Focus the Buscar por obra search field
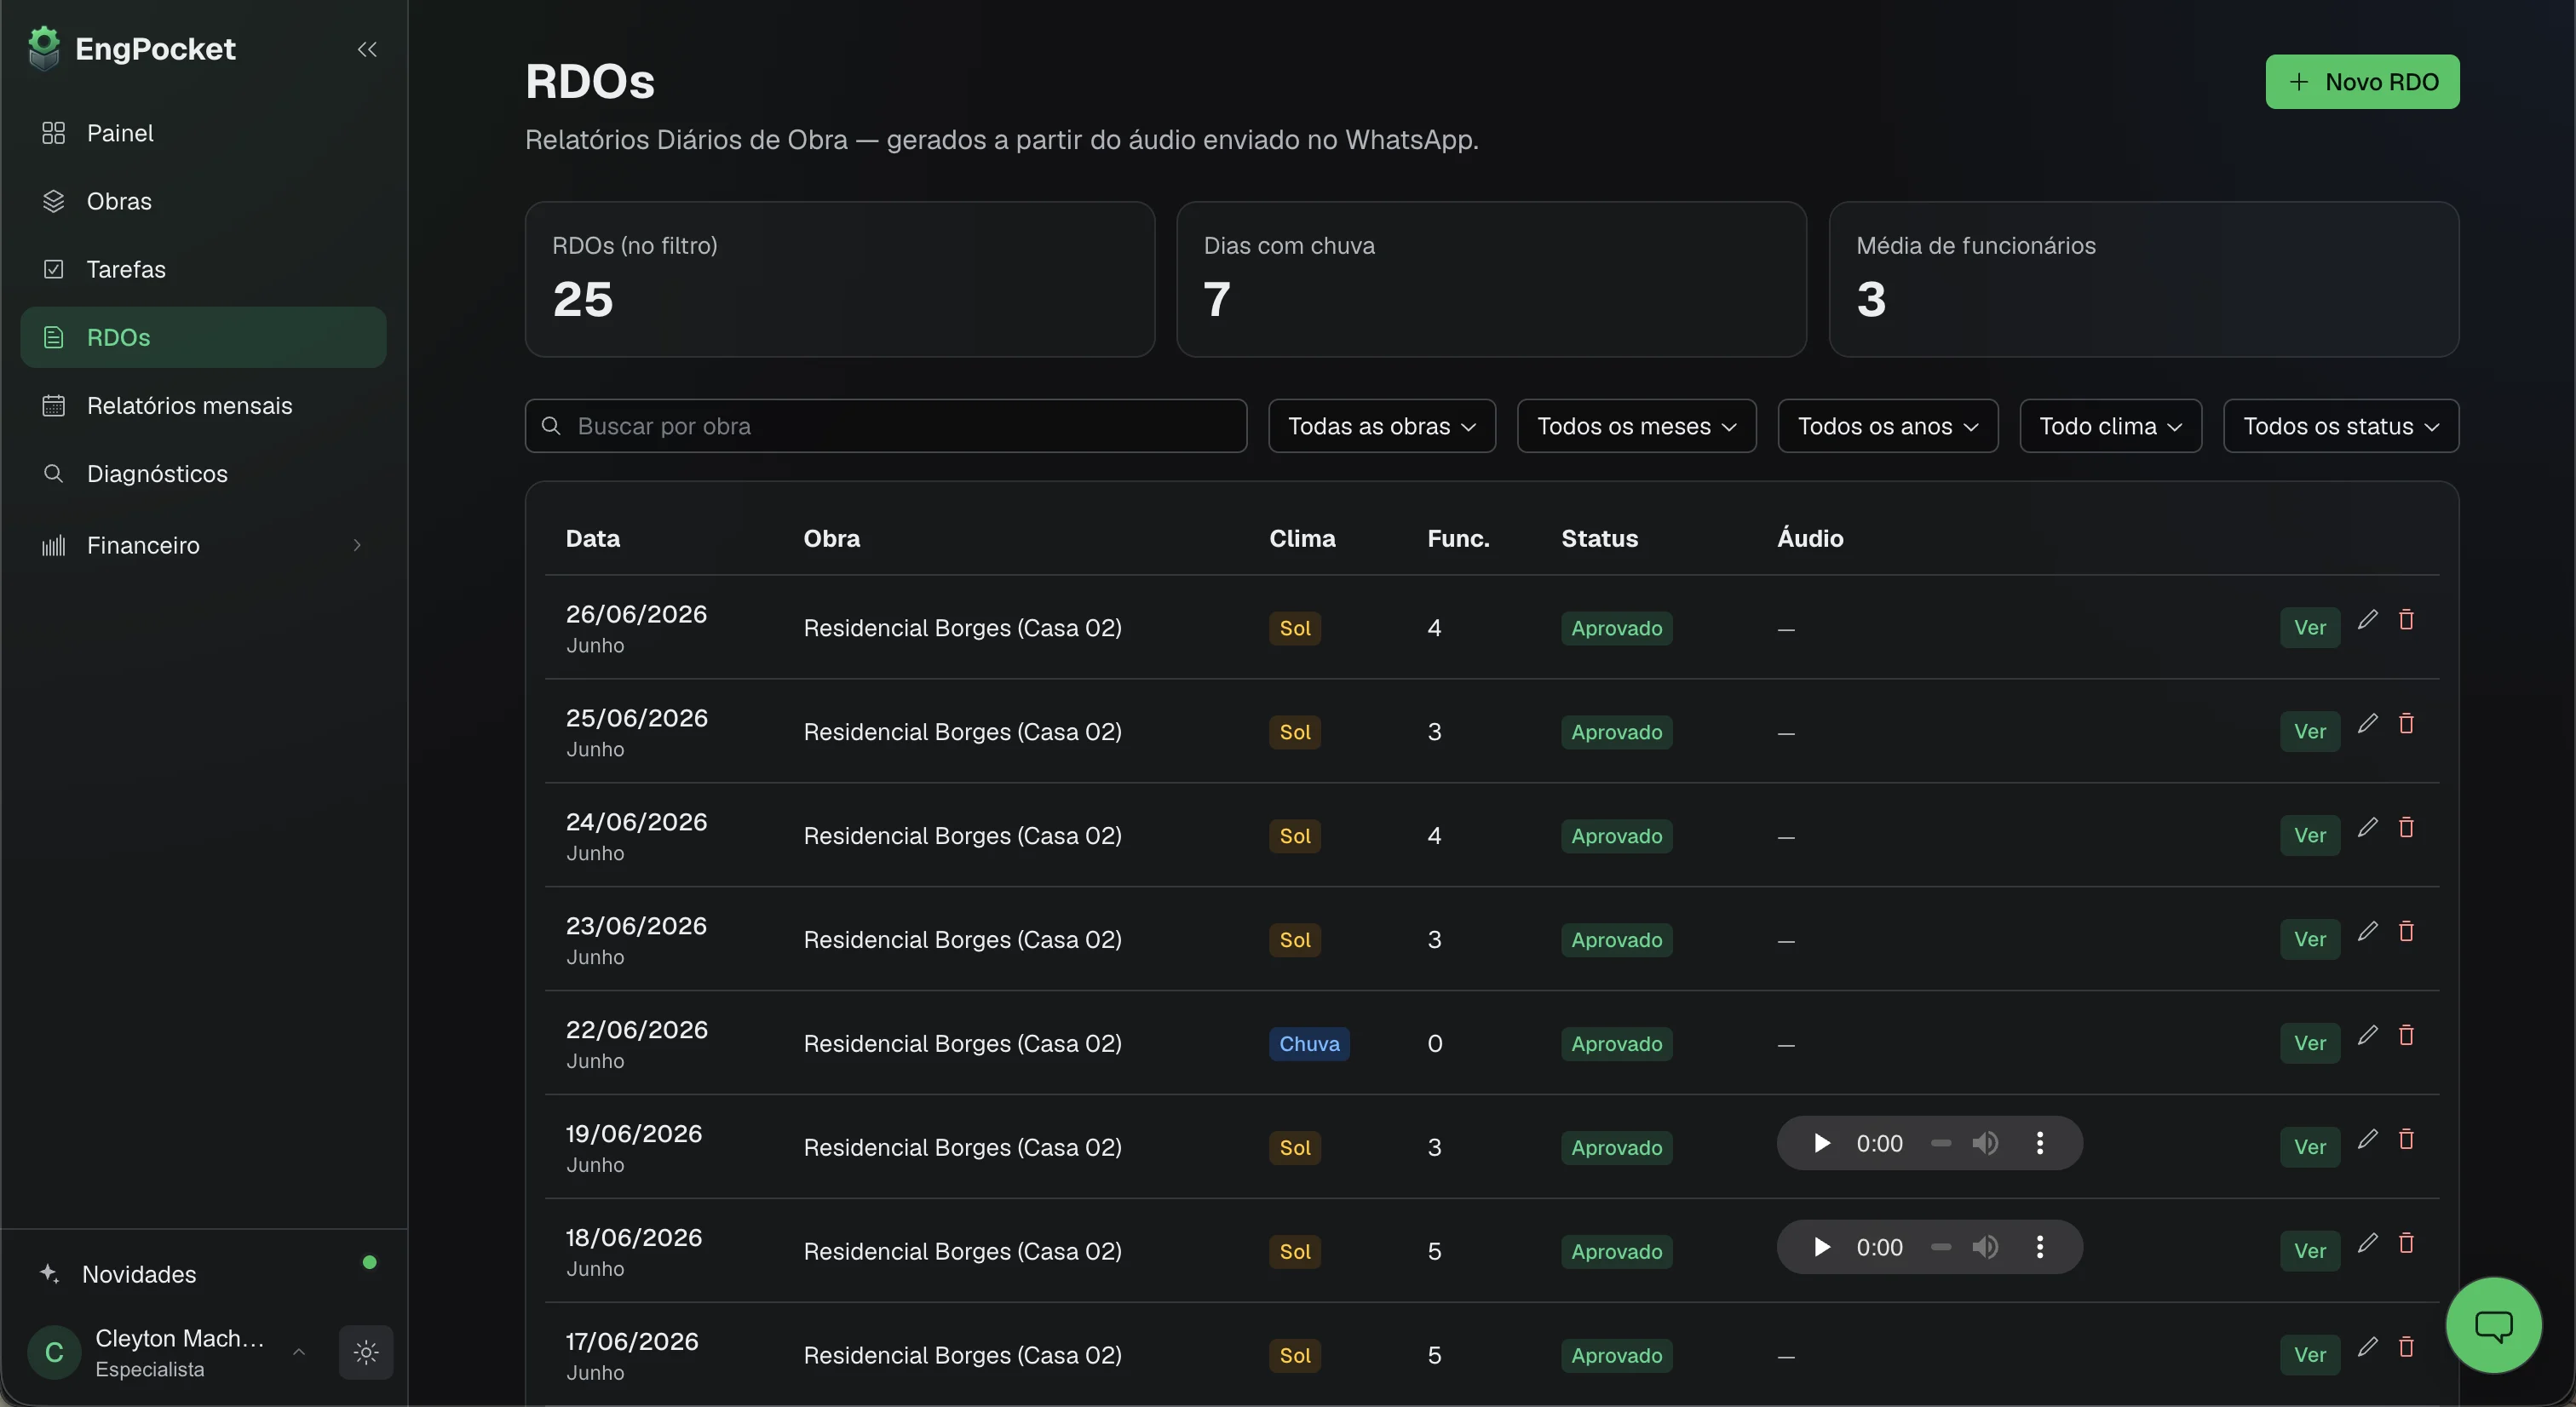This screenshot has height=1407, width=2576. [886, 426]
